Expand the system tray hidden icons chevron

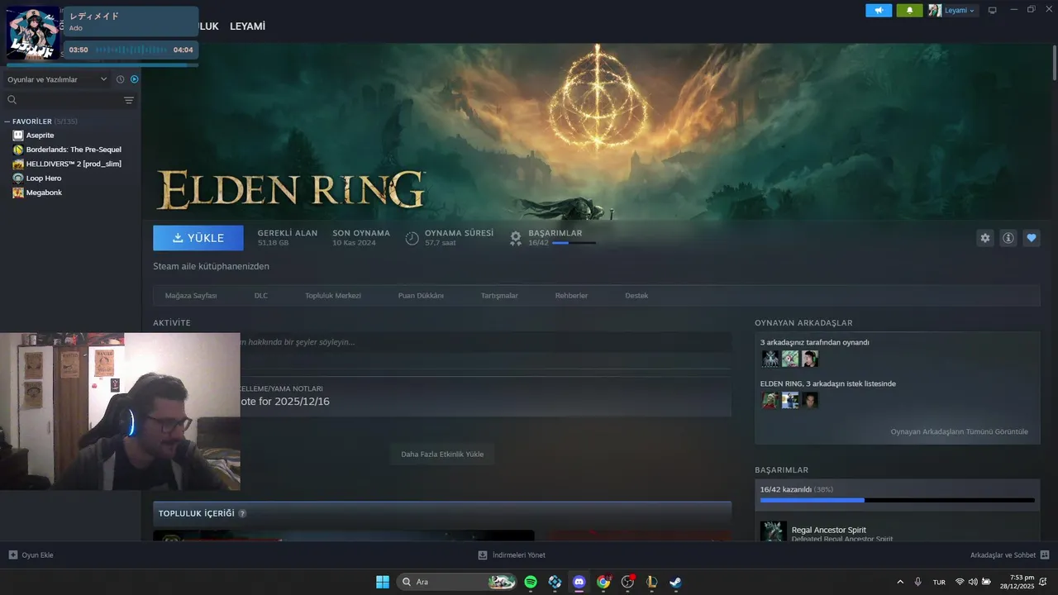pyautogui.click(x=900, y=582)
